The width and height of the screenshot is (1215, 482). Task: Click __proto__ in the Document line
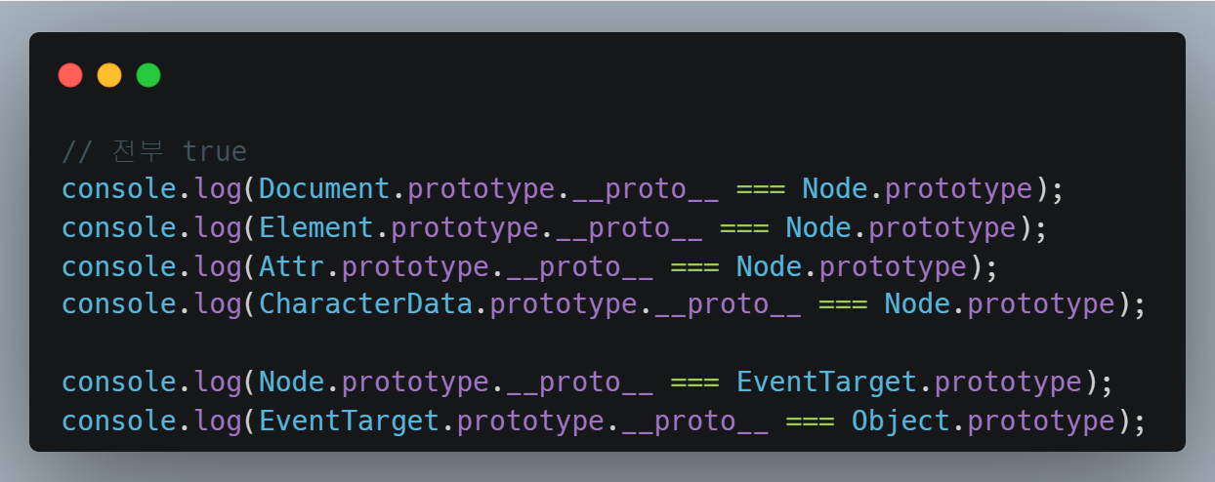pyautogui.click(x=645, y=189)
